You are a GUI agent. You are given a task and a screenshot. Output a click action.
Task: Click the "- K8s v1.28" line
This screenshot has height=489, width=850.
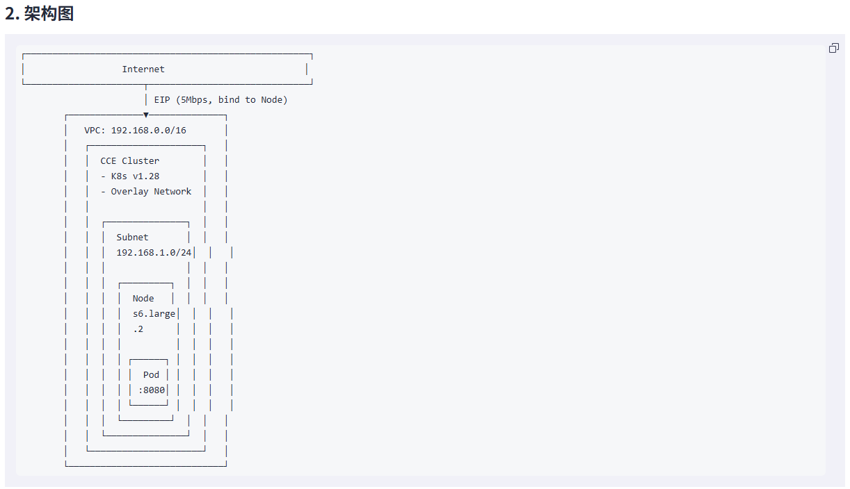[130, 176]
